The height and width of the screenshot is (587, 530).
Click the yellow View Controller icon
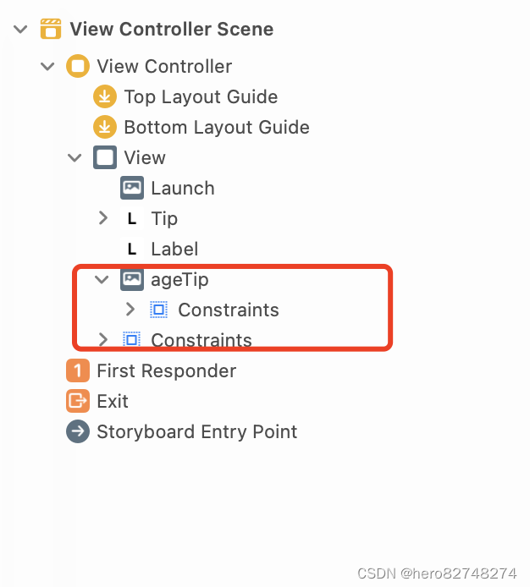78,66
